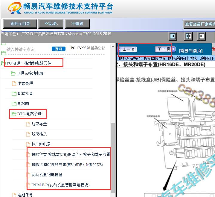This screenshot has width=215, height=197.
Task: Click the tree panel scroll-up arrow
Action: [113, 46]
